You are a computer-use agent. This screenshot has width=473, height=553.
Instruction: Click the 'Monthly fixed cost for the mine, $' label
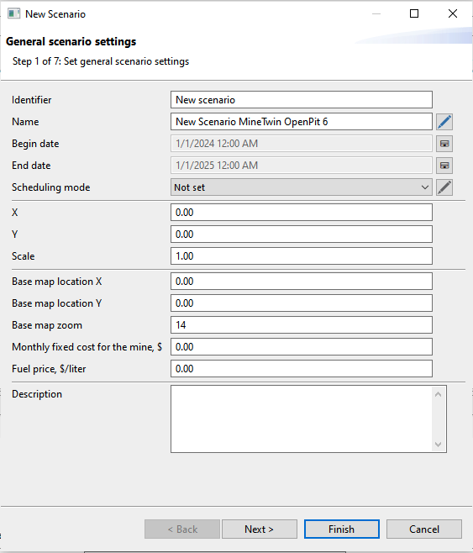(87, 347)
